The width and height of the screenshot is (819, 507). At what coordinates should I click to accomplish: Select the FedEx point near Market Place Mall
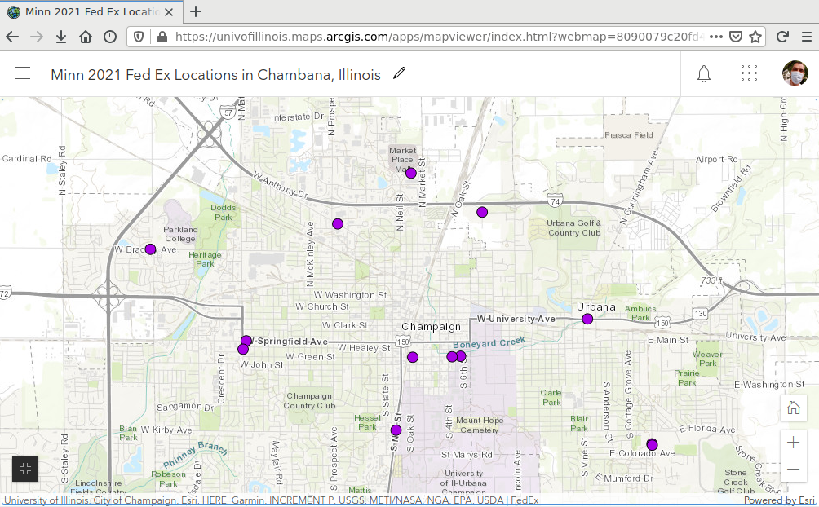tap(410, 173)
